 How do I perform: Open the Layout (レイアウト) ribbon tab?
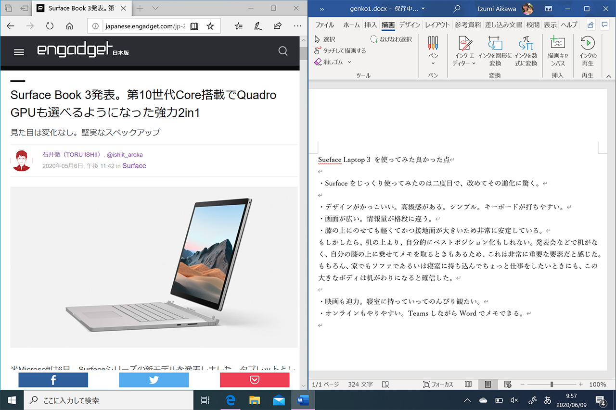tap(437, 25)
